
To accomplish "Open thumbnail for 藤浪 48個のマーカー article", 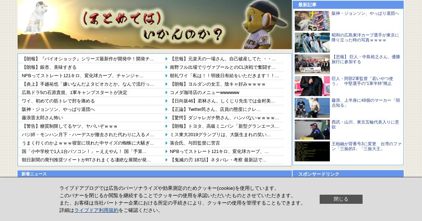I will coord(312,108).
